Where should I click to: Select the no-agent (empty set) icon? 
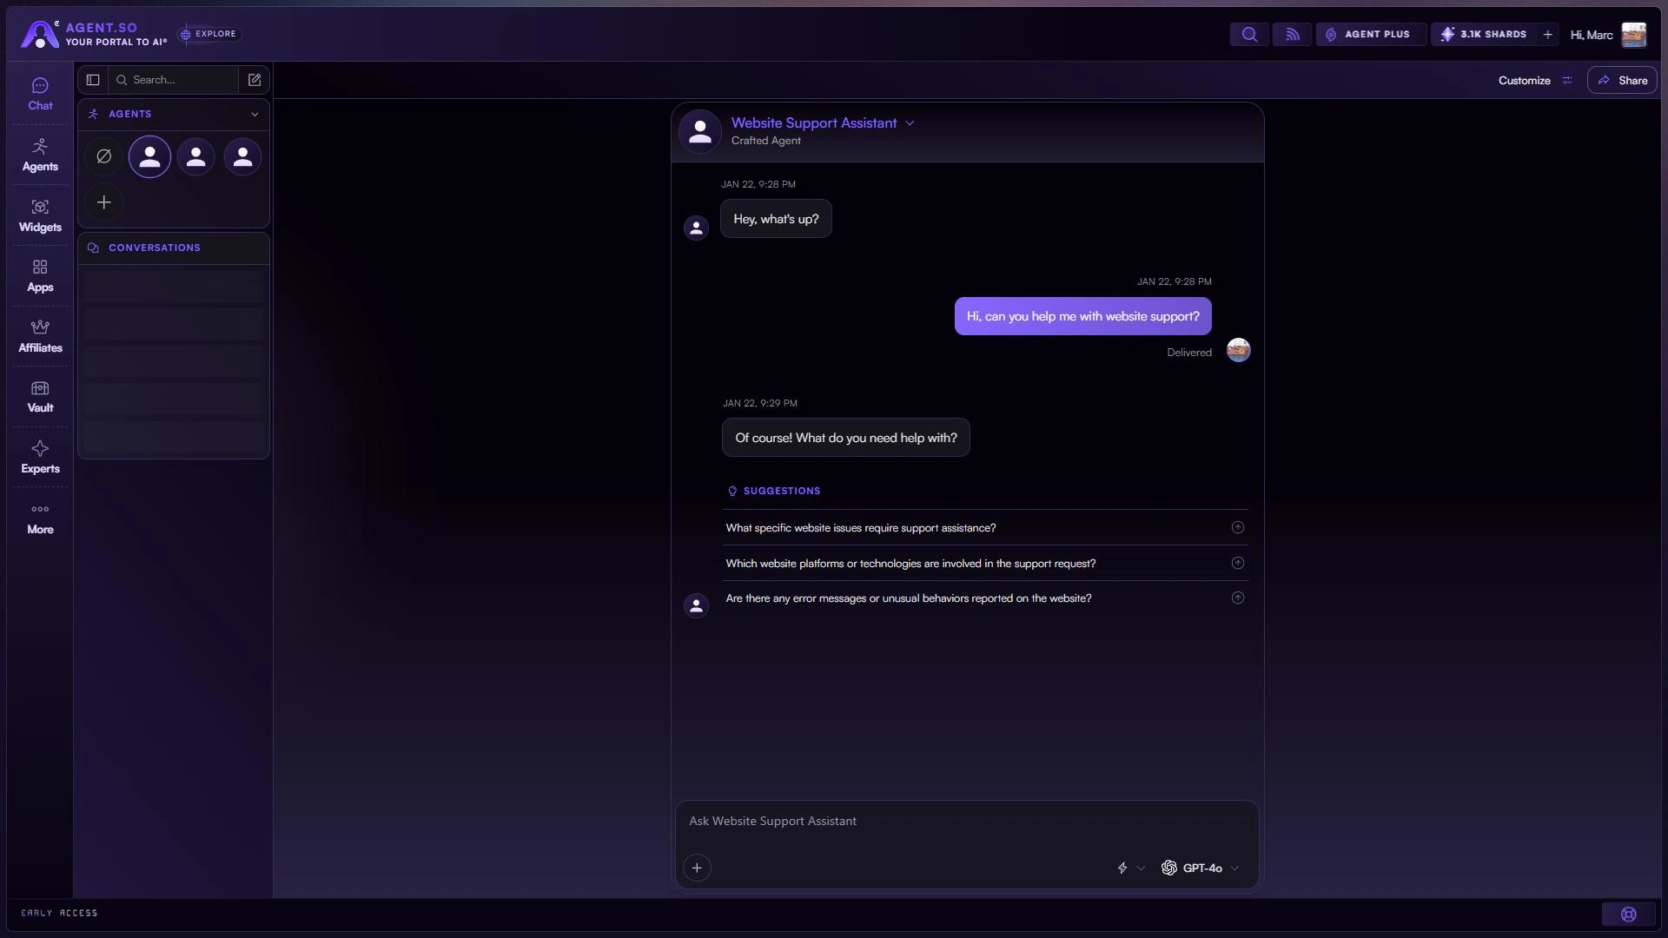click(x=103, y=157)
